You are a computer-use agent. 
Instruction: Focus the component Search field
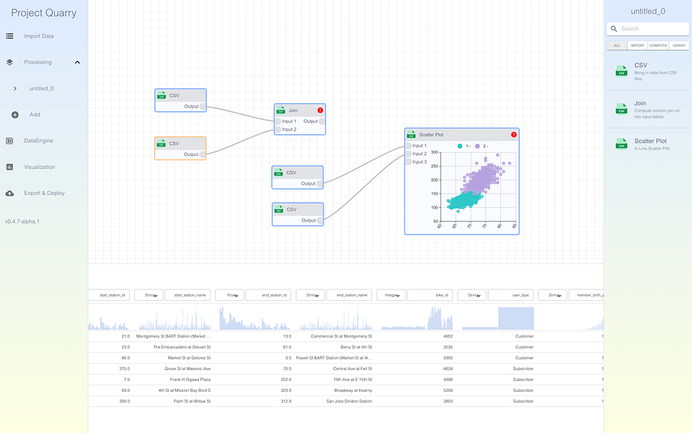pos(648,29)
